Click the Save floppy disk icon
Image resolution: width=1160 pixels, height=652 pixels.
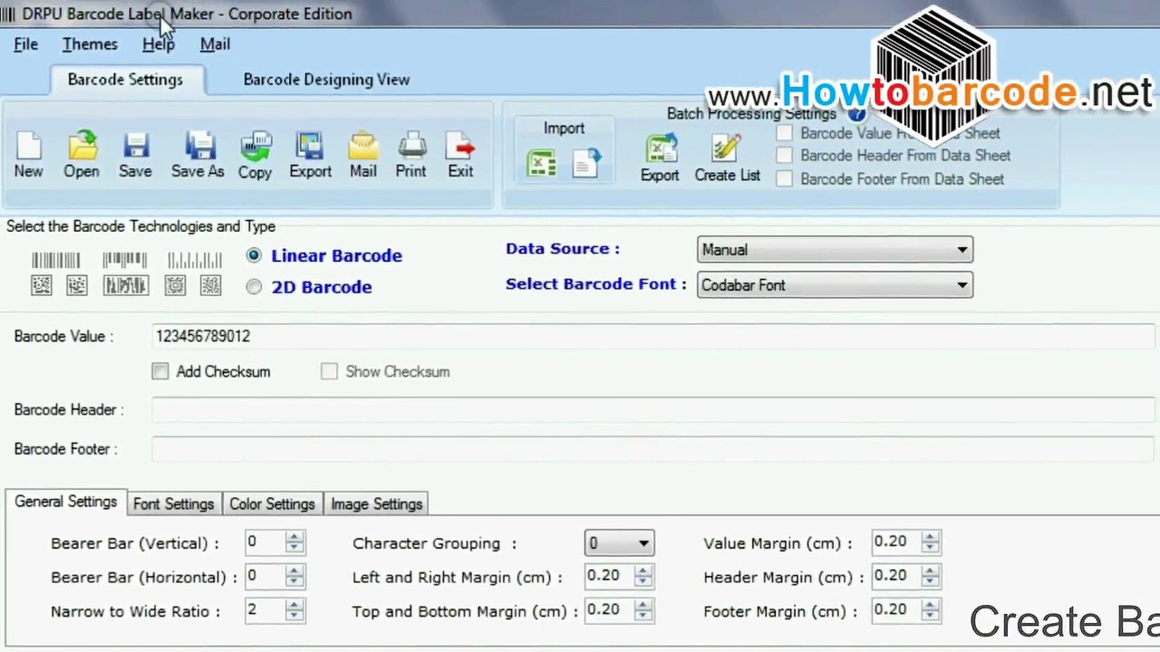coord(135,148)
